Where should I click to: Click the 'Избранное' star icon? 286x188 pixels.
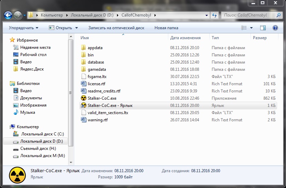pos(12,40)
